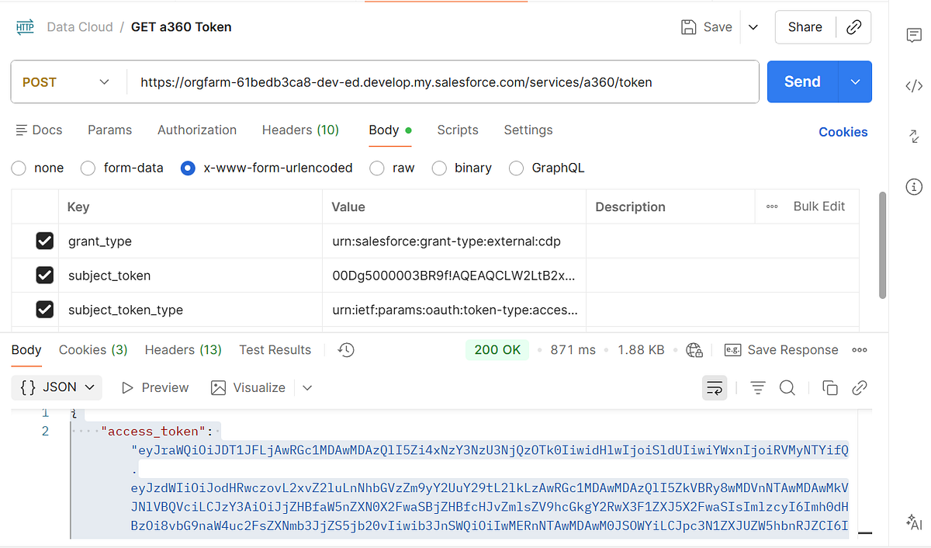This screenshot has height=548, width=931.
Task: Uncheck the subject_token row checkbox
Action: 45,276
